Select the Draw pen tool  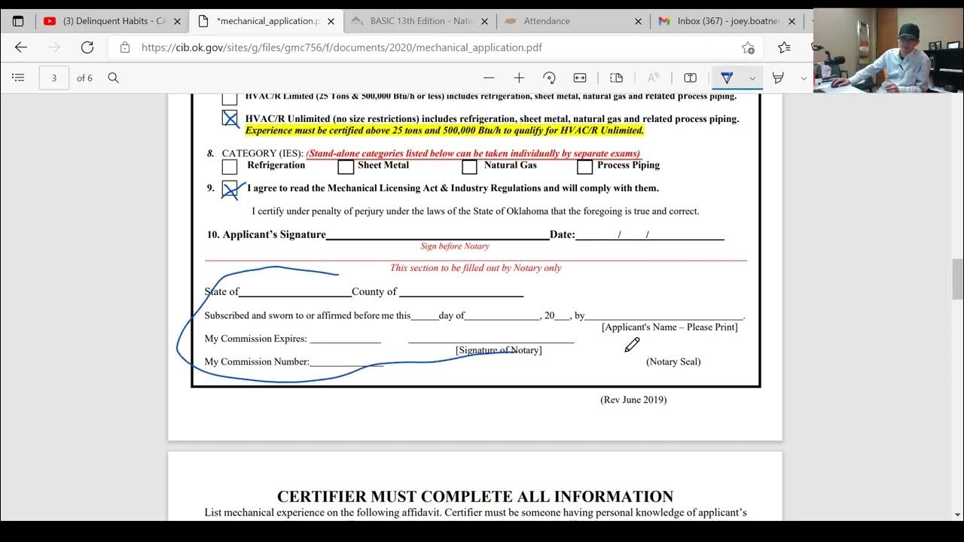[x=727, y=78]
